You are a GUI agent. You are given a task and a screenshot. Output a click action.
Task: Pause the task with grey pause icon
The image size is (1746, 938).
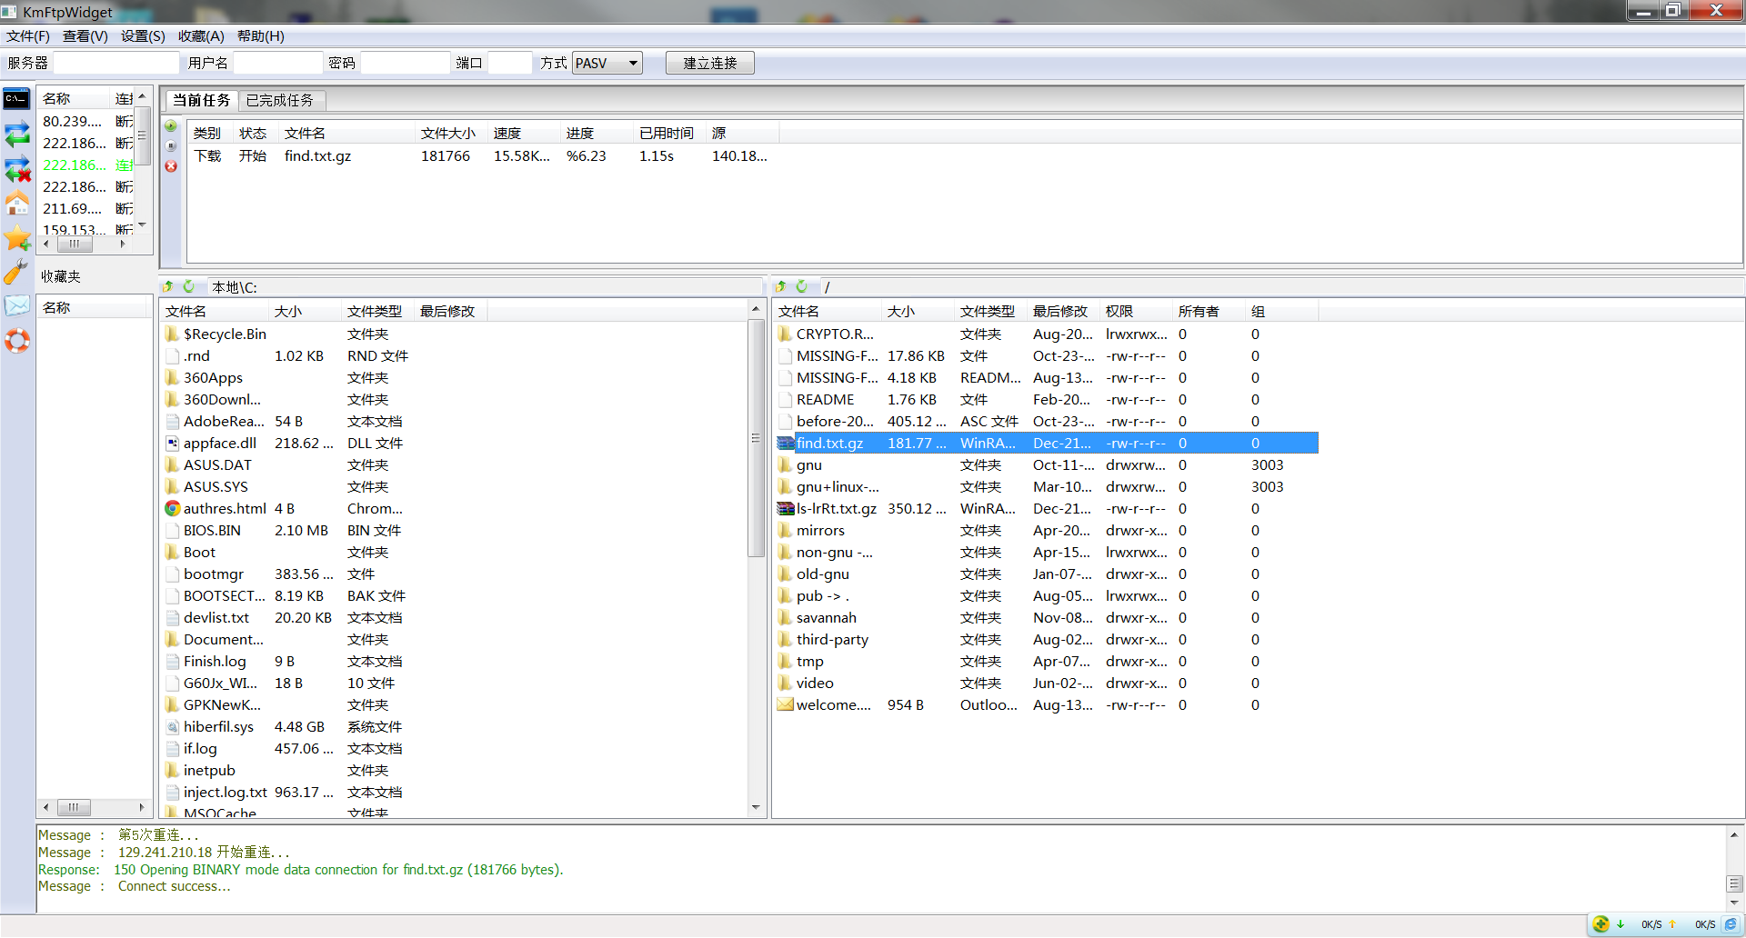point(171,145)
